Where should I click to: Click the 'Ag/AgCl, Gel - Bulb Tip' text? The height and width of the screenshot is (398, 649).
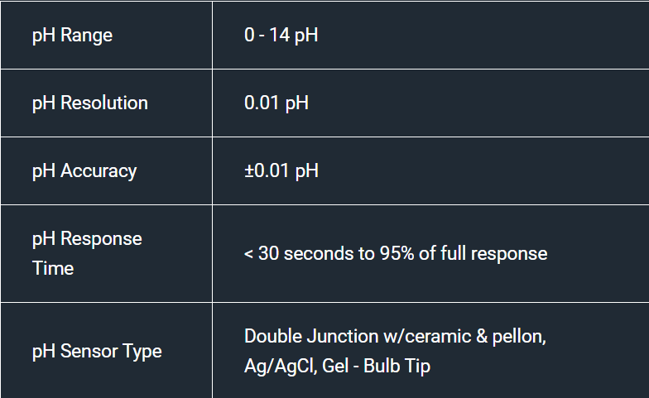tap(338, 366)
